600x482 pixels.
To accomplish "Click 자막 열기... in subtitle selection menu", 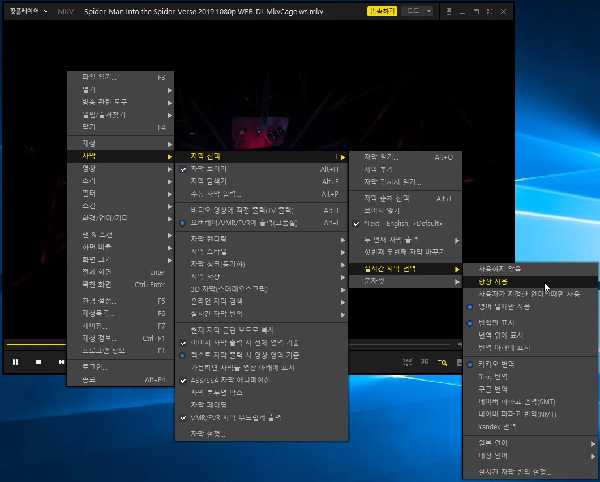I will [405, 157].
